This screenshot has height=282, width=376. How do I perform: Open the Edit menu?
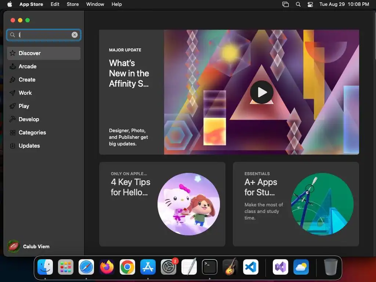coord(55,4)
